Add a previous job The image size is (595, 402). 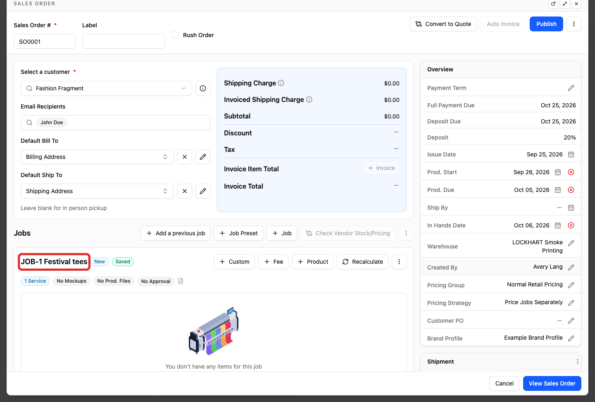pos(176,233)
